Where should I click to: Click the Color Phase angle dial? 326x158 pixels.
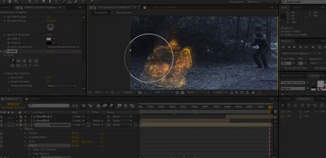(x=50, y=27)
